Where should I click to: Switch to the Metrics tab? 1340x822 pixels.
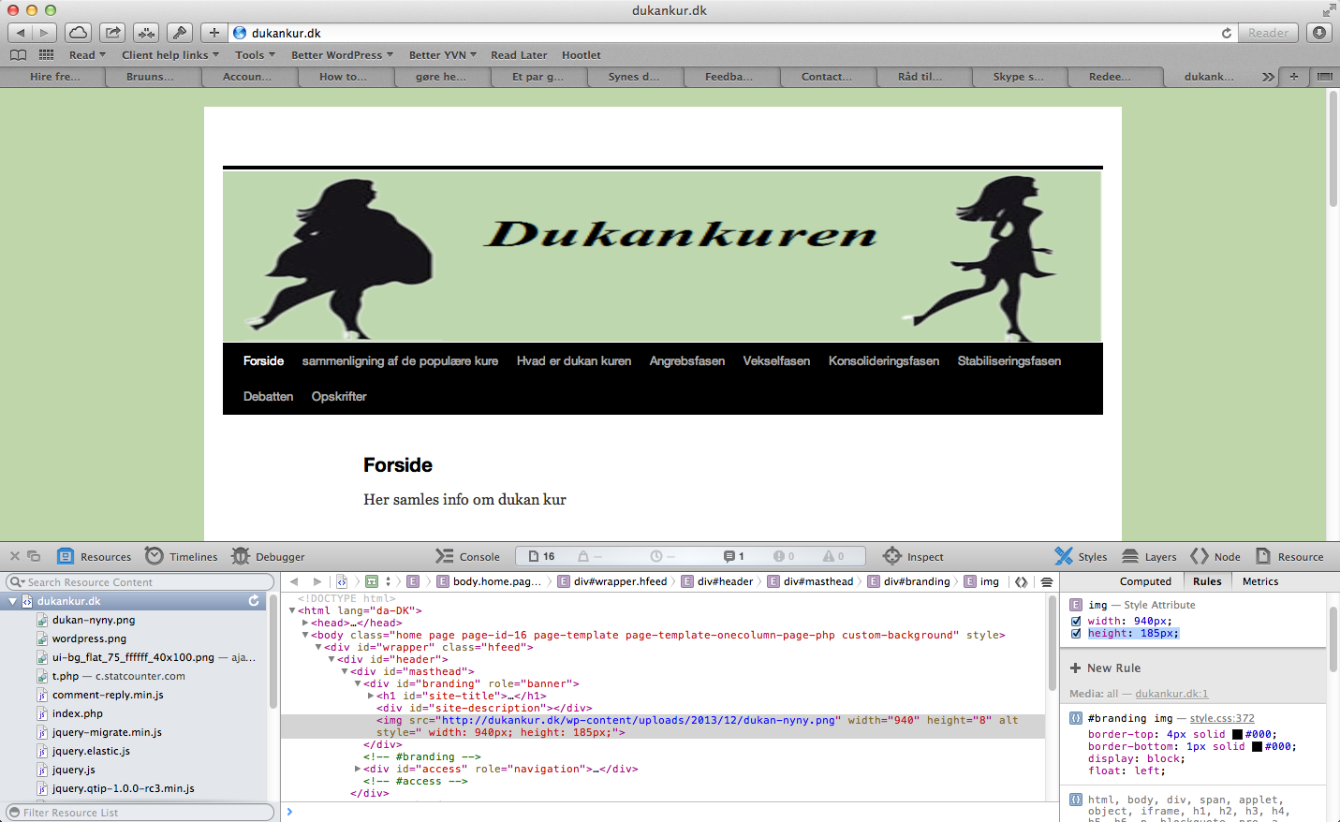(x=1259, y=581)
